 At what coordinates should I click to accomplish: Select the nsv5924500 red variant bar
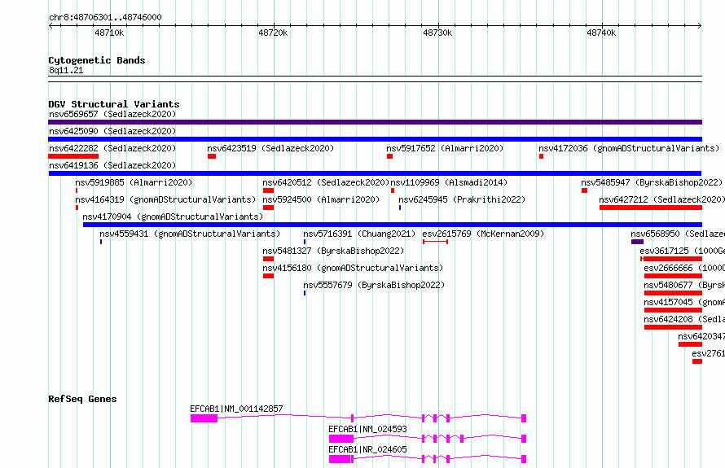268,208
